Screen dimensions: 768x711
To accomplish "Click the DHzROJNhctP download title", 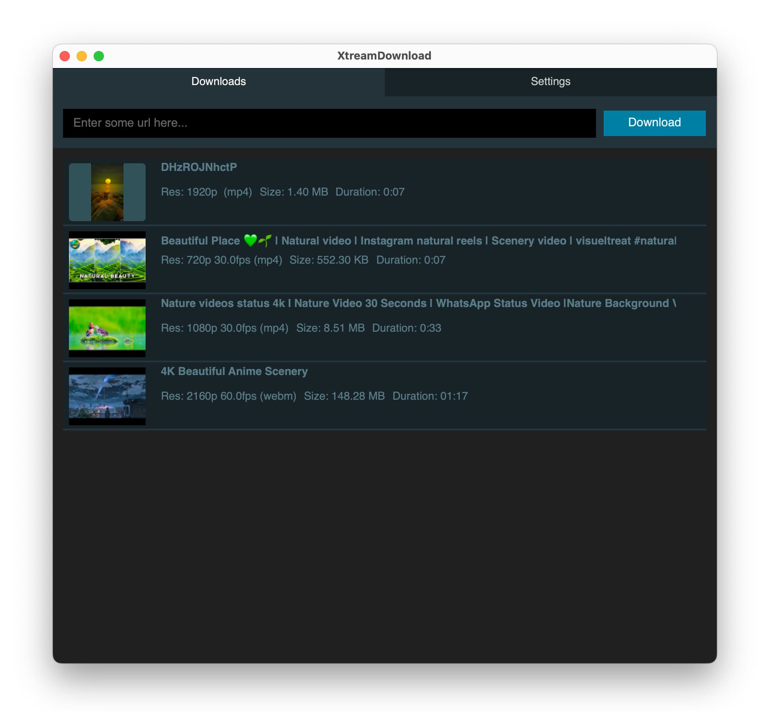I will [199, 167].
